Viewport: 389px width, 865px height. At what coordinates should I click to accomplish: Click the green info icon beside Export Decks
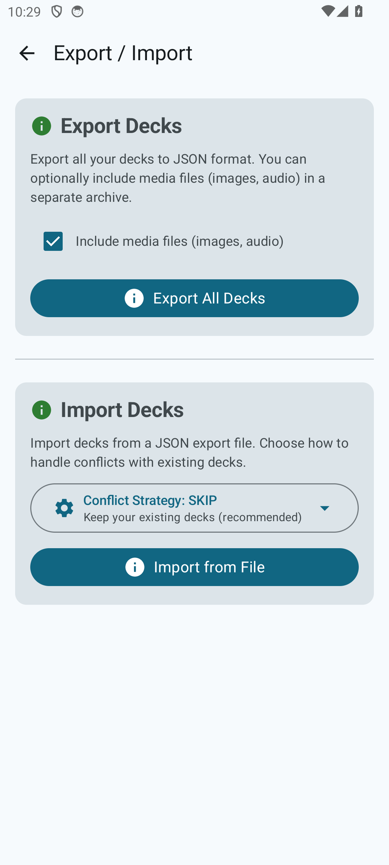point(41,126)
